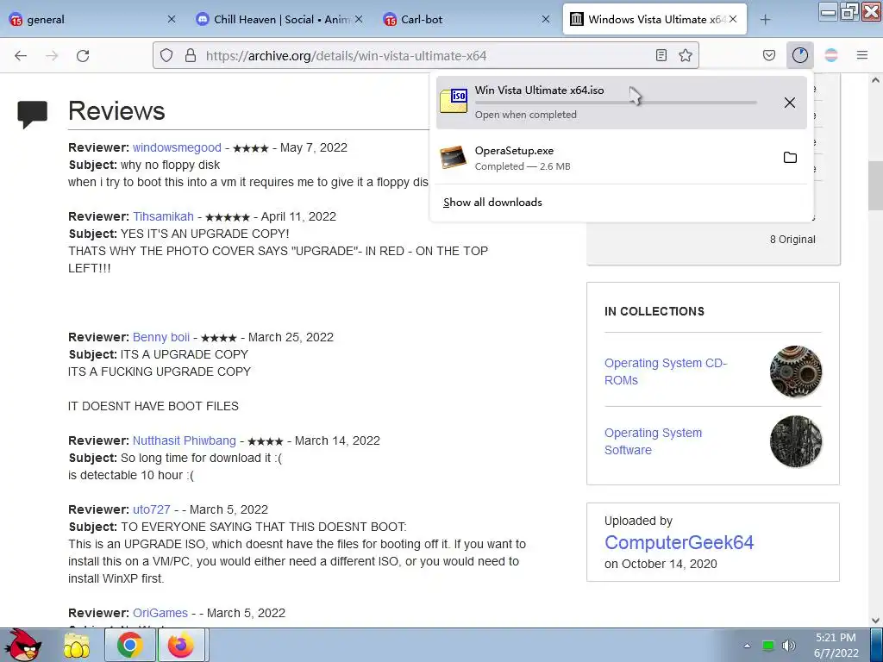Click the iso file icon in downloads

point(454,102)
